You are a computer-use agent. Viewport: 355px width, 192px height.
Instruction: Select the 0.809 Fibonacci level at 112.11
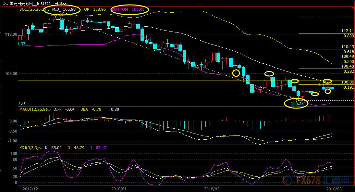pyautogui.click(x=349, y=36)
